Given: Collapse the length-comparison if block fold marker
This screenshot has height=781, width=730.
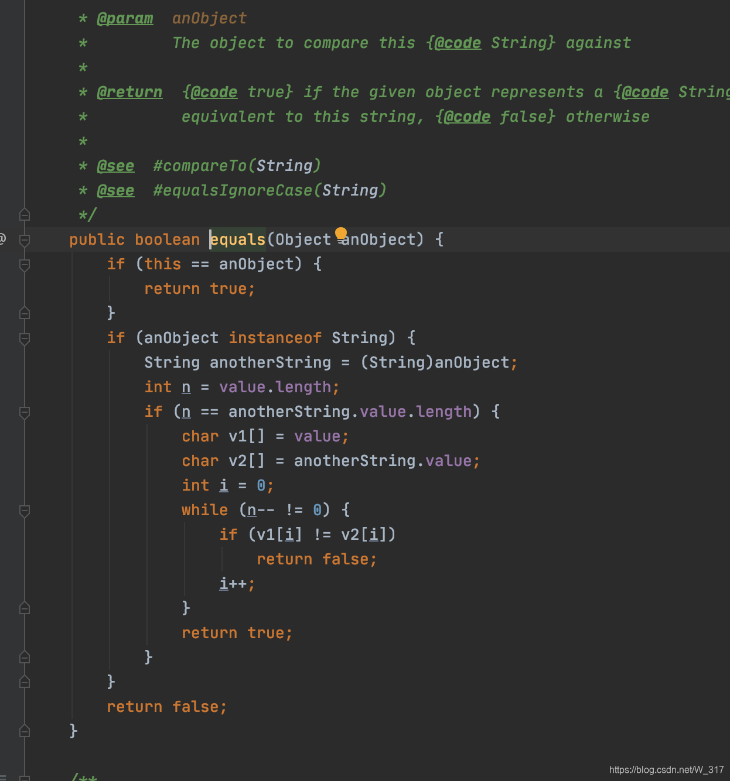Looking at the screenshot, I should [x=24, y=412].
